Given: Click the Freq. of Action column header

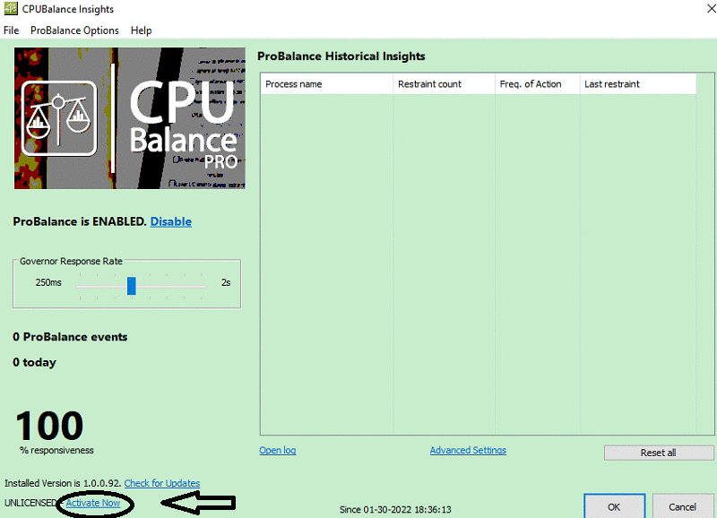Looking at the screenshot, I should coord(536,84).
